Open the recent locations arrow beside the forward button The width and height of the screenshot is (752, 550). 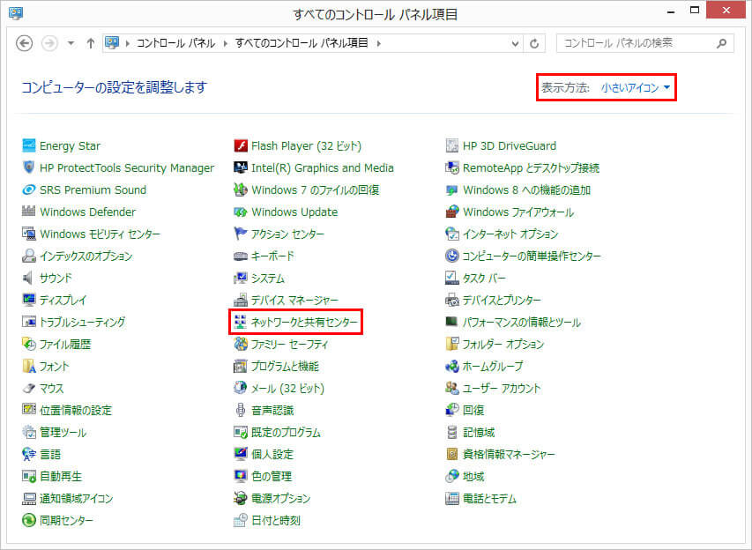pos(71,43)
